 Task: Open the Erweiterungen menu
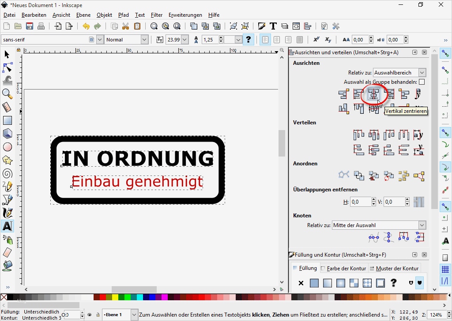click(185, 15)
